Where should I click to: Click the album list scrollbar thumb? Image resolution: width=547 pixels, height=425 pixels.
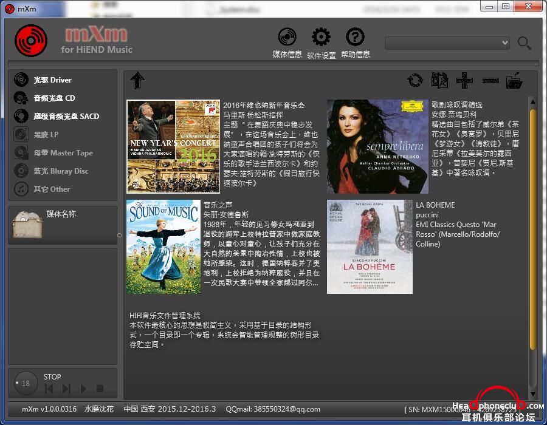click(x=532, y=229)
